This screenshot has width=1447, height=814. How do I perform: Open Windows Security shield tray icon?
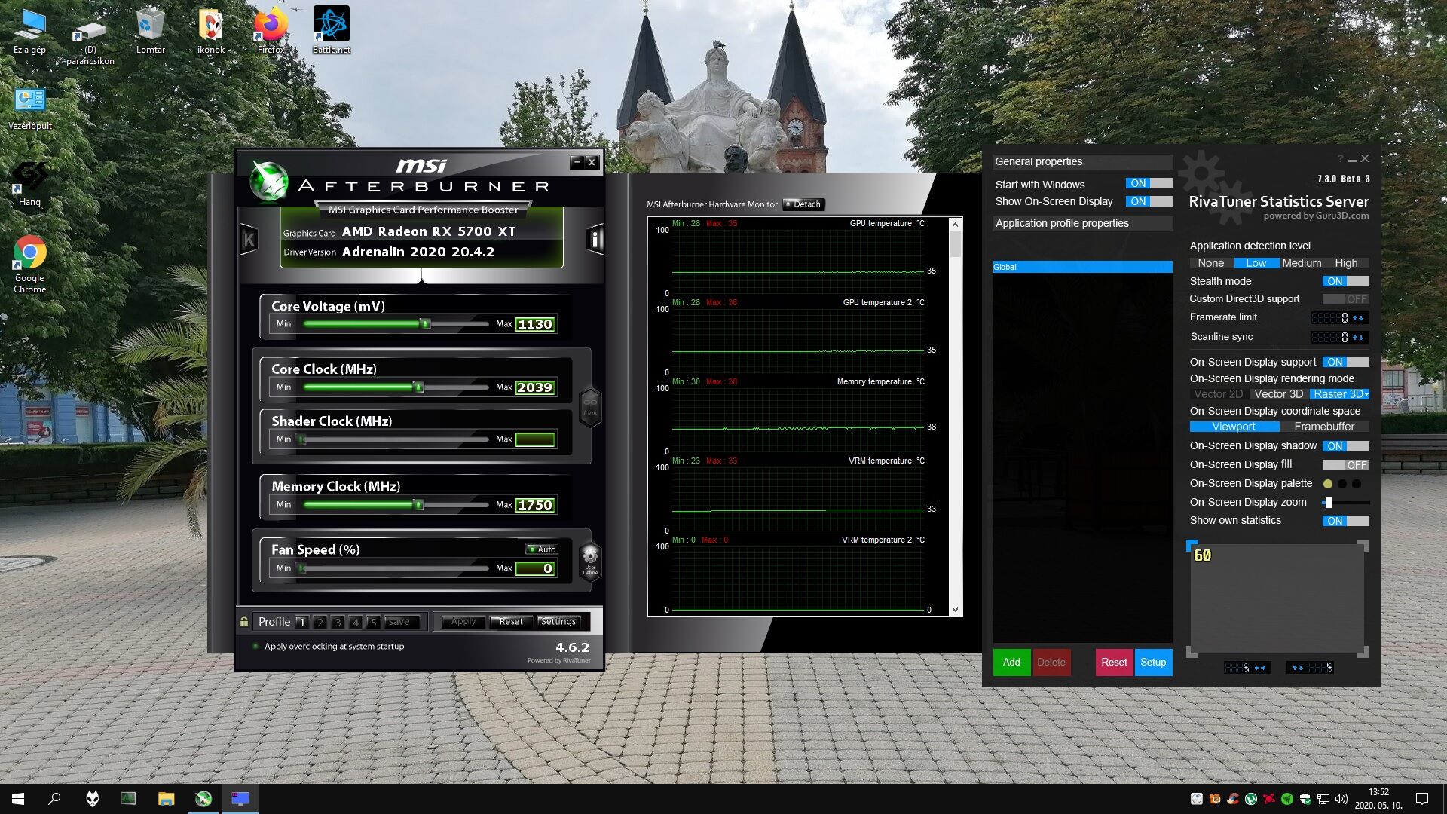1305,799
